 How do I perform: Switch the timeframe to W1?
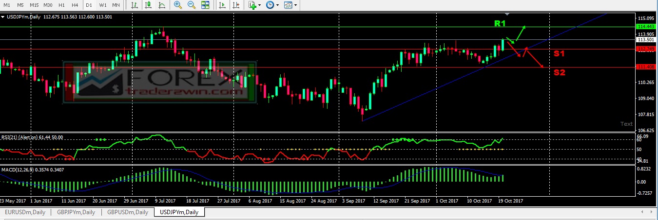tap(103, 5)
